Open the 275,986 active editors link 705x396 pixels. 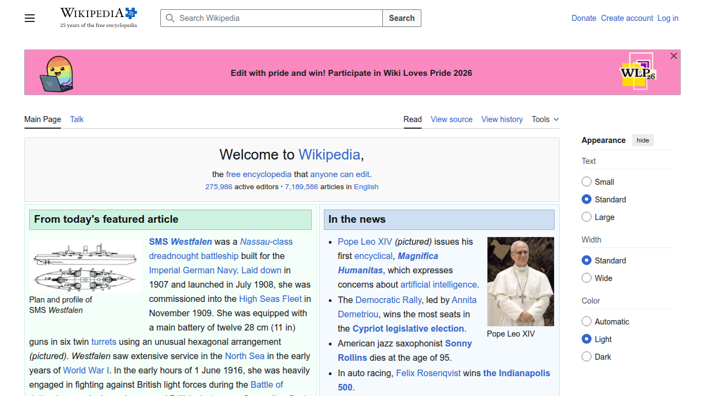coord(219,187)
